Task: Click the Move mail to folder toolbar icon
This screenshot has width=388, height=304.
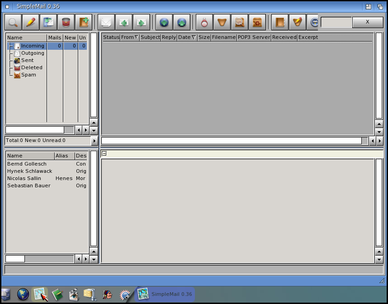Action: (x=48, y=22)
